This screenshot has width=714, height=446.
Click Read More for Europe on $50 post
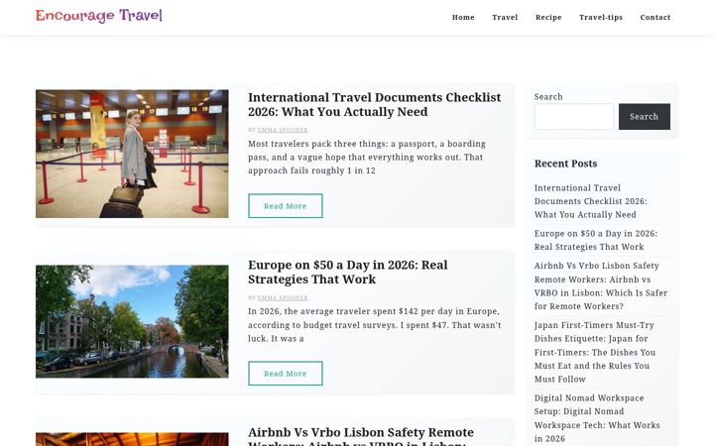coord(286,374)
